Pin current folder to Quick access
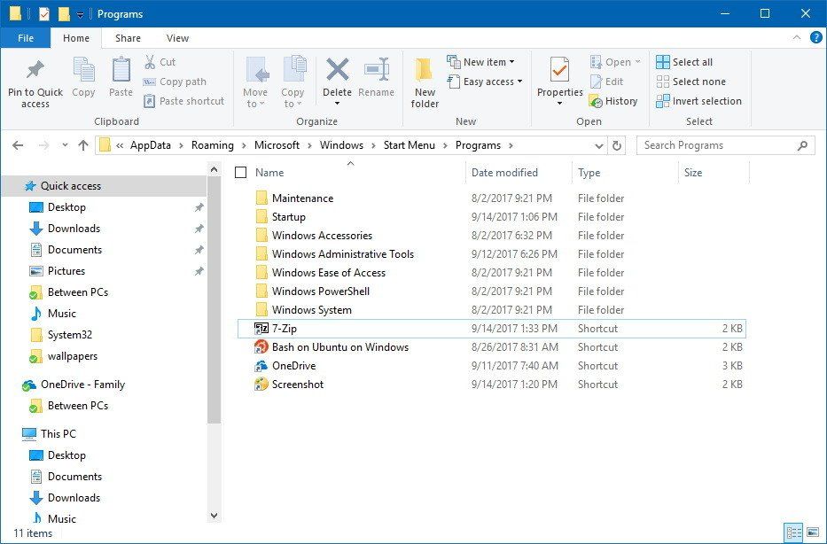Viewport: 827px width, 544px height. tap(35, 84)
